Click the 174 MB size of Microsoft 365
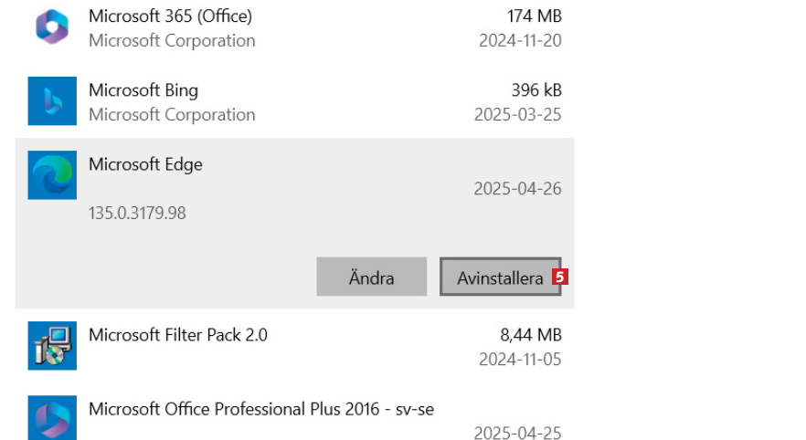 coord(535,16)
